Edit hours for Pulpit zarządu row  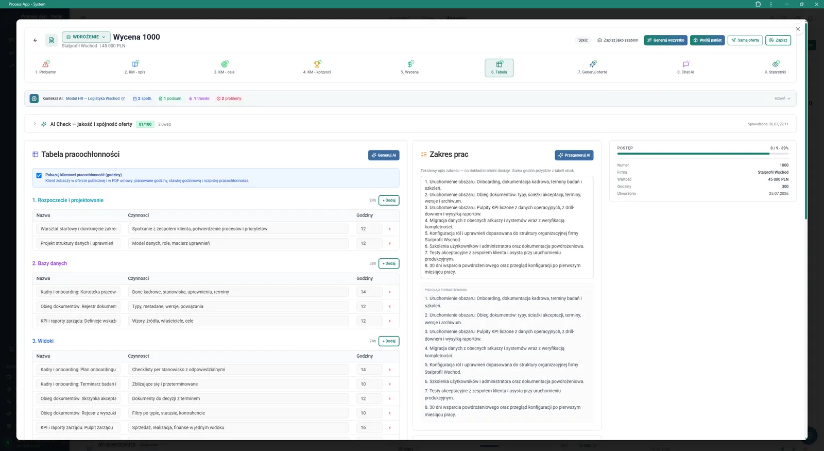coord(369,427)
